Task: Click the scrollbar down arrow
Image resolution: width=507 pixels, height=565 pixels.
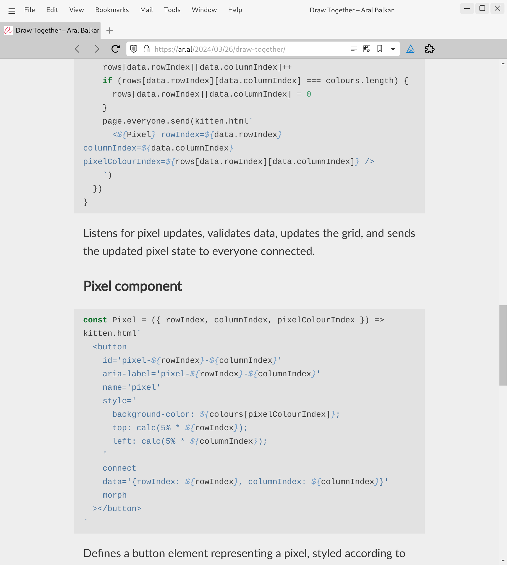Action: [503, 561]
